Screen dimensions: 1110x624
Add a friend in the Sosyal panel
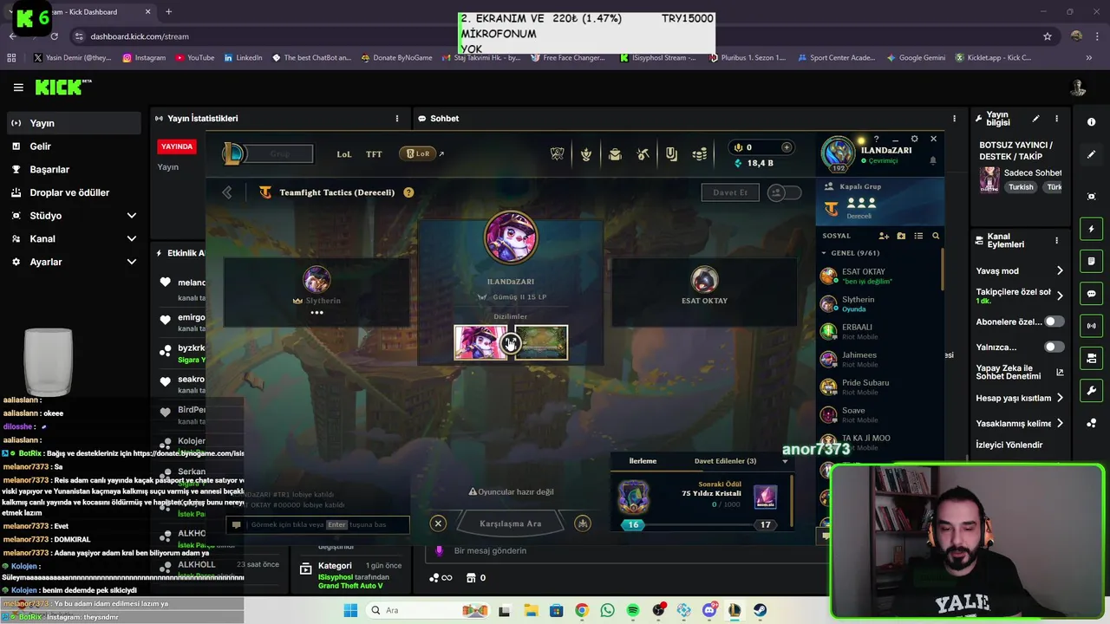coord(884,236)
